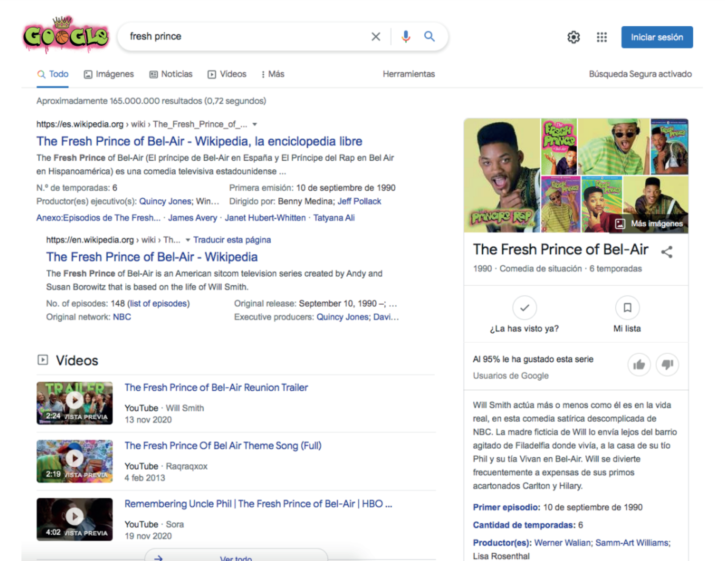Click Más imágenes on the image collage
Image resolution: width=725 pixels, height=561 pixels.
(650, 223)
